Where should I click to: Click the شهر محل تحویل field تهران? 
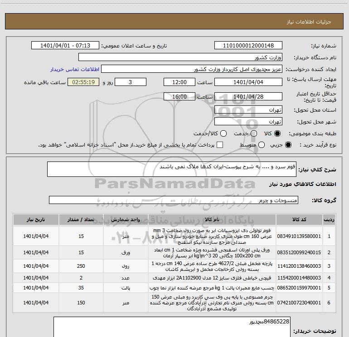(x=248, y=122)
